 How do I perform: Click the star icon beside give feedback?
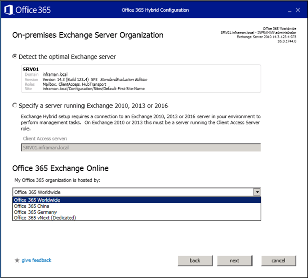[x=17, y=260]
